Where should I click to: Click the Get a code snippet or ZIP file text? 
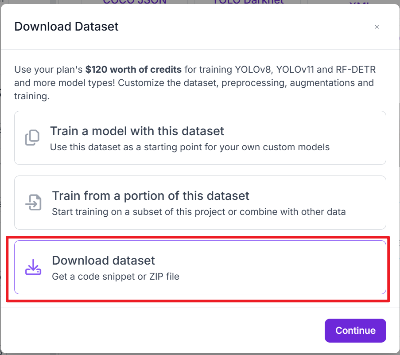116,277
